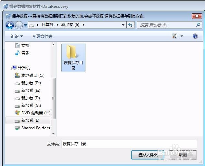The width and height of the screenshot is (205, 166).
Task: Click the 选择文件夹 button
Action: pos(148,155)
